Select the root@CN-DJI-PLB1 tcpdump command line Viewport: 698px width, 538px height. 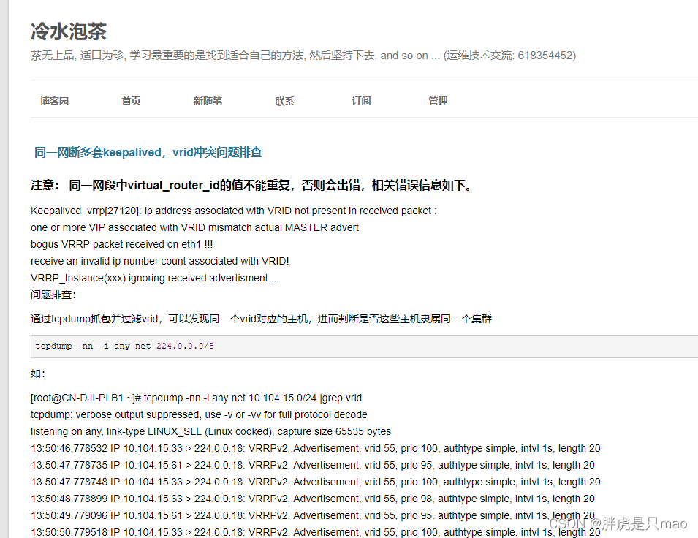pyautogui.click(x=196, y=398)
